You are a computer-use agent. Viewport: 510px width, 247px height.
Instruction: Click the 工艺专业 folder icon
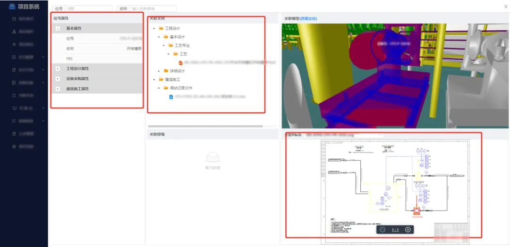(x=171, y=45)
